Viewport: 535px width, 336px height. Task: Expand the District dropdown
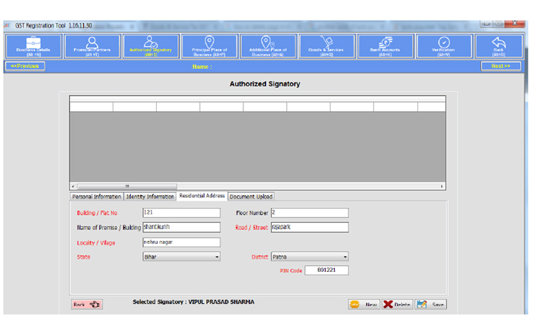[345, 257]
